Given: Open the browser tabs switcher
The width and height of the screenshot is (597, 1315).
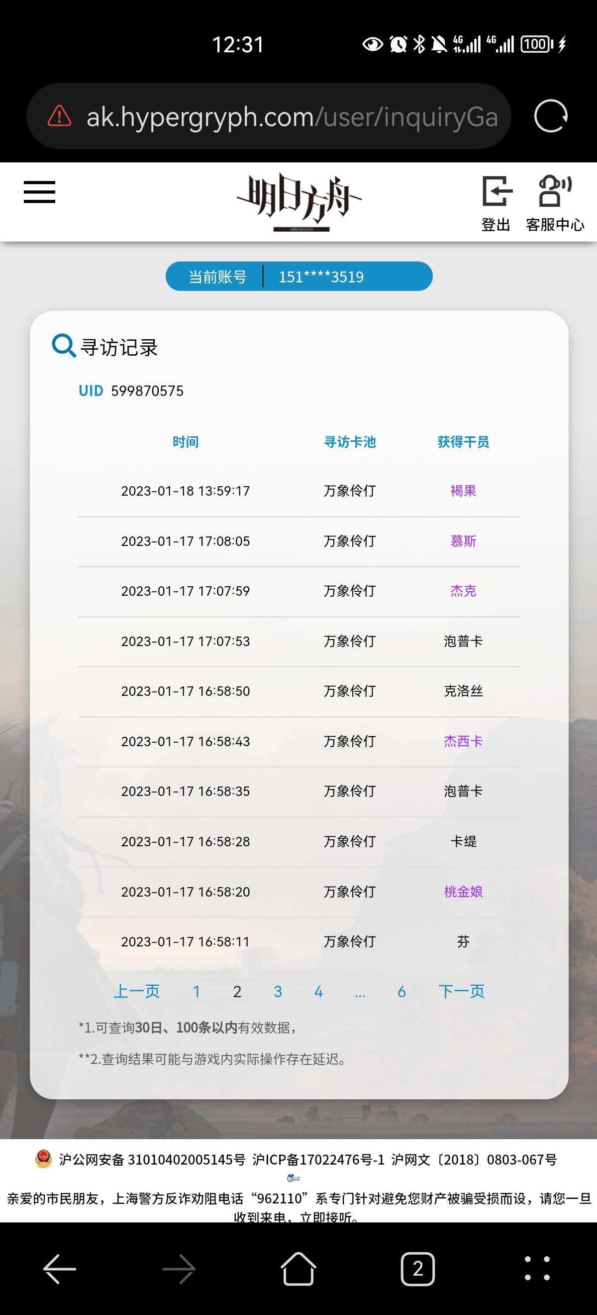Looking at the screenshot, I should (417, 1269).
